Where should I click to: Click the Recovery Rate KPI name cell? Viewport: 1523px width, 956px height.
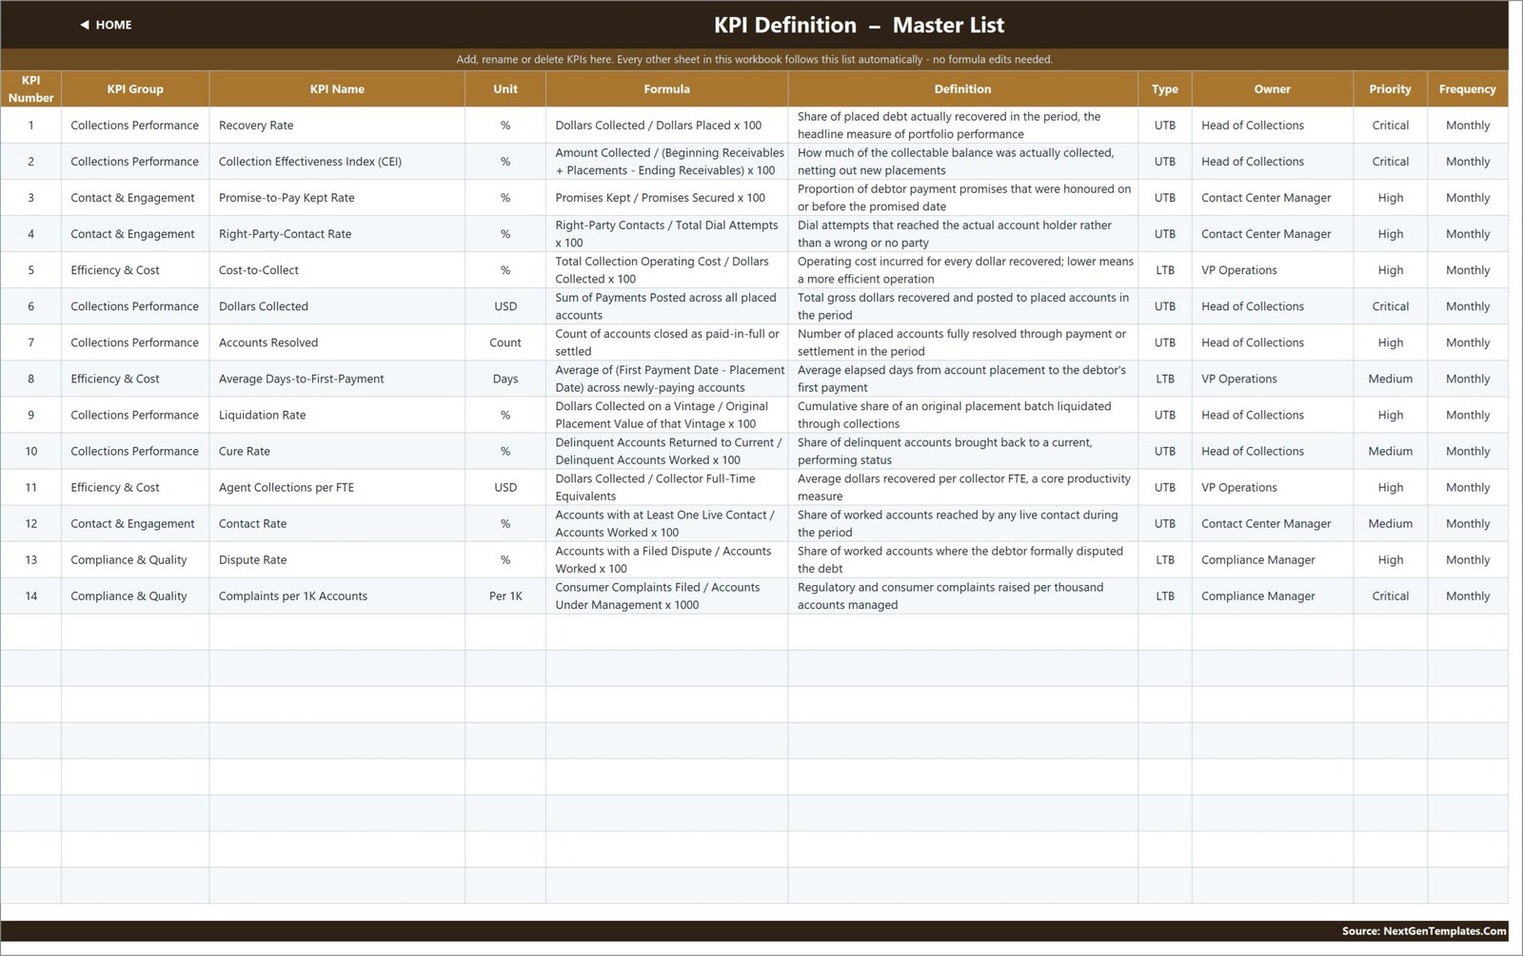[x=337, y=126]
